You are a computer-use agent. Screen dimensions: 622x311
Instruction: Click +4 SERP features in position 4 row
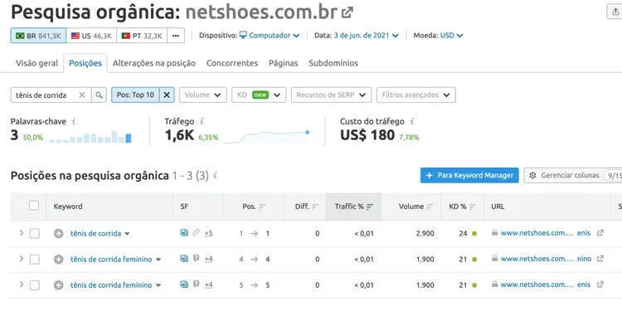tap(209, 259)
